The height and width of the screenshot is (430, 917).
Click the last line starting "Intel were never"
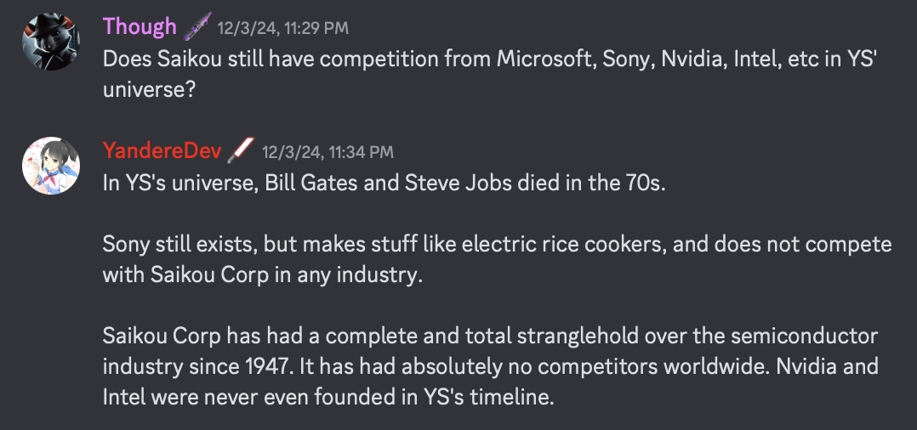(328, 398)
